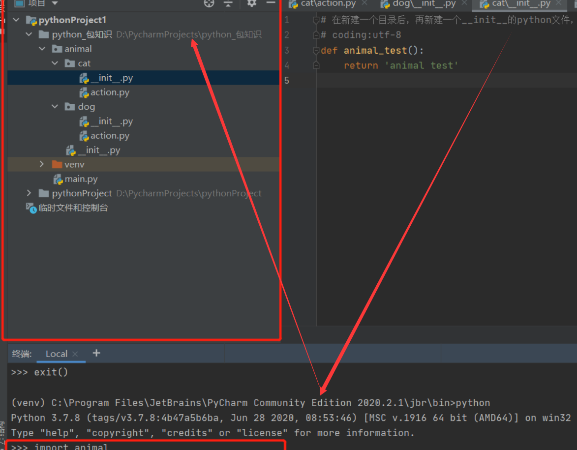This screenshot has width=577, height=450.
Task: Click the dog folder icon
Action: coord(70,107)
